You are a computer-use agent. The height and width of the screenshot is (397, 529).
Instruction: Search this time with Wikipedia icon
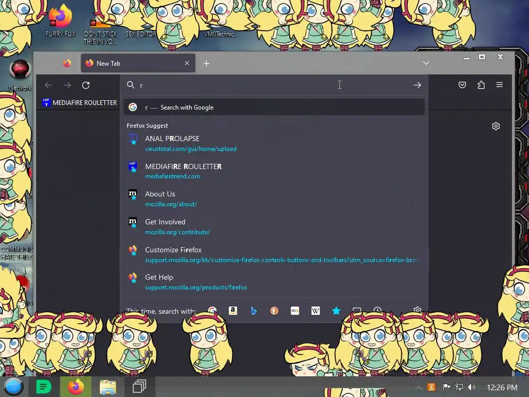coord(316,311)
